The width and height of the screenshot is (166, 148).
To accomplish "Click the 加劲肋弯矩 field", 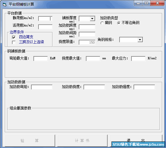I will [42, 87].
